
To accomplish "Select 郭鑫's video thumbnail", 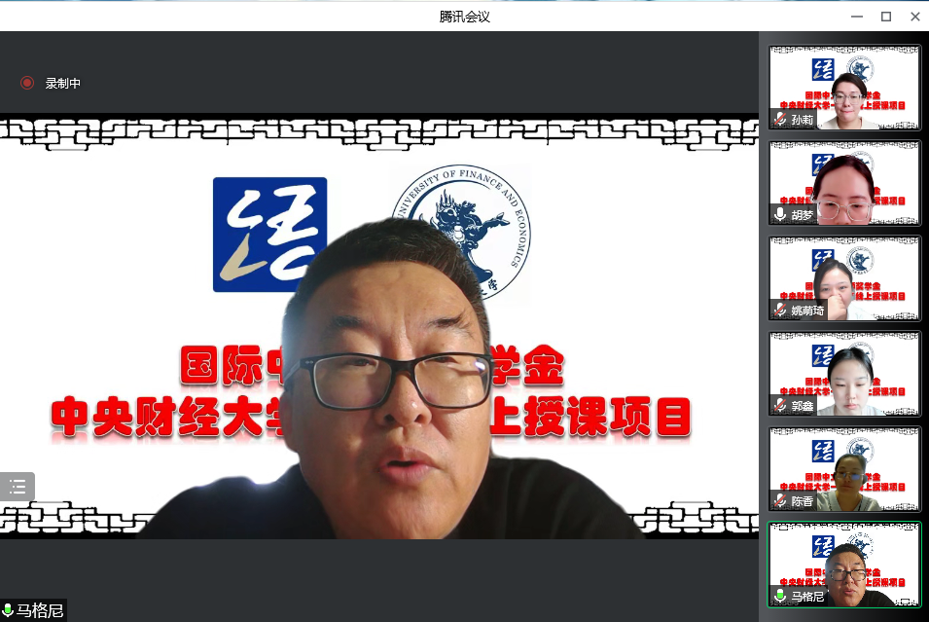I will coord(843,374).
